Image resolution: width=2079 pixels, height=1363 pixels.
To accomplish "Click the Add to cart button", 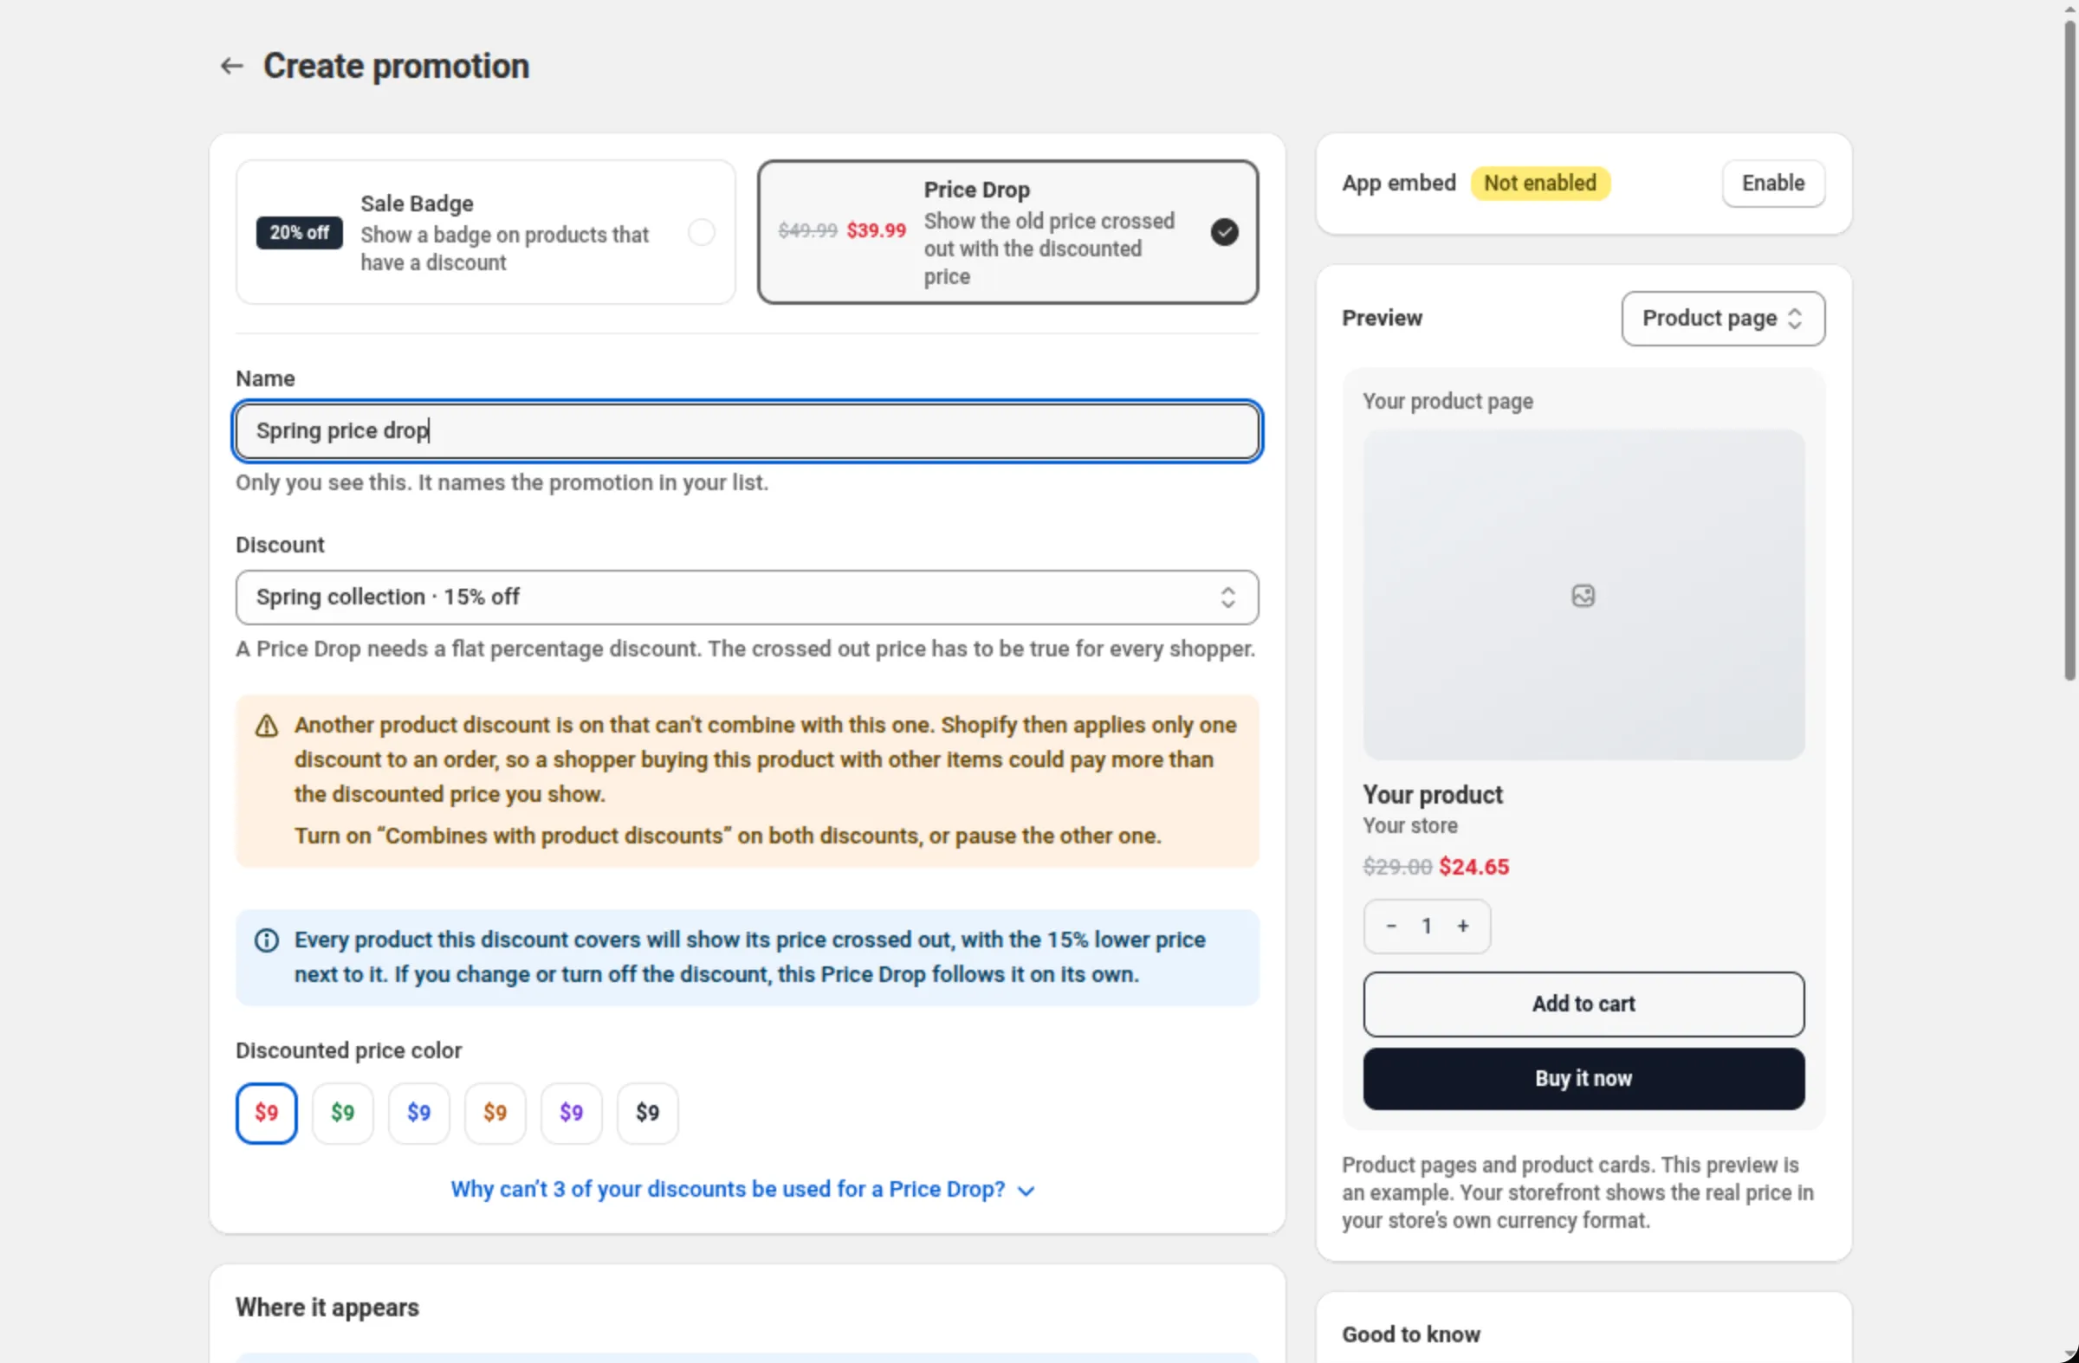I will pos(1583,1004).
